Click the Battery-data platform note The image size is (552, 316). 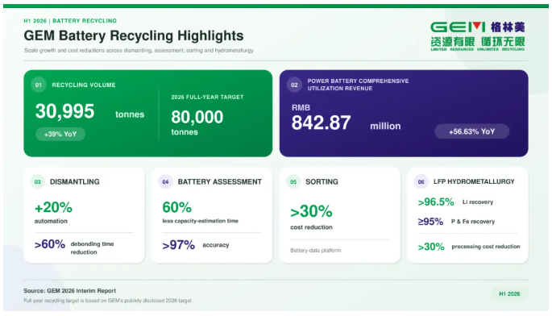click(315, 251)
